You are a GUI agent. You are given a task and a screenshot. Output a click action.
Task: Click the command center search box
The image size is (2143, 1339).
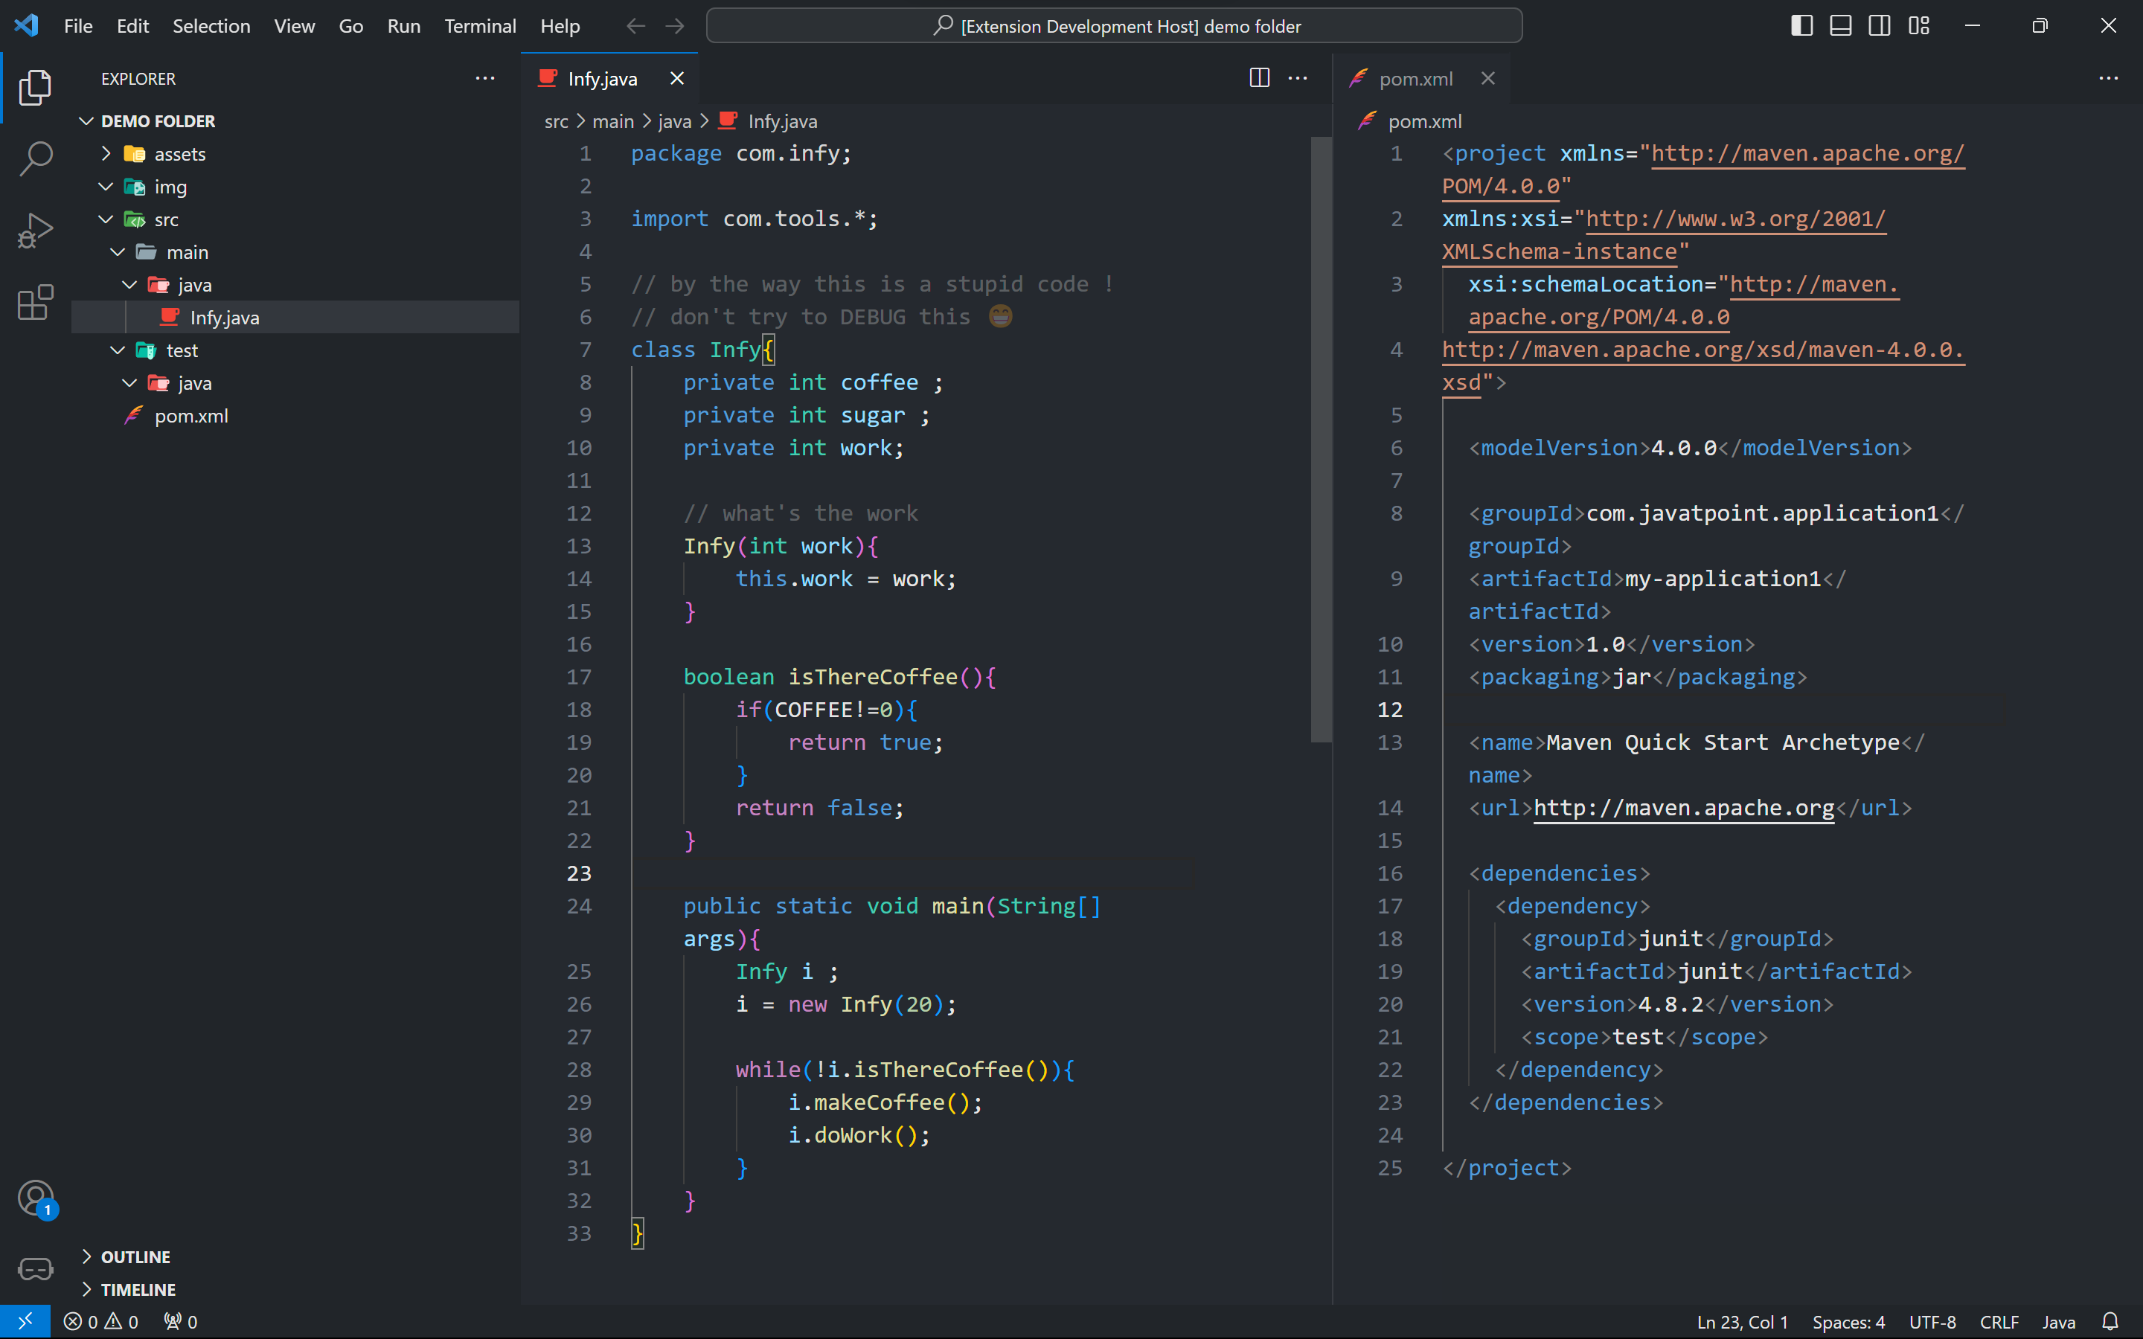[x=1114, y=26]
